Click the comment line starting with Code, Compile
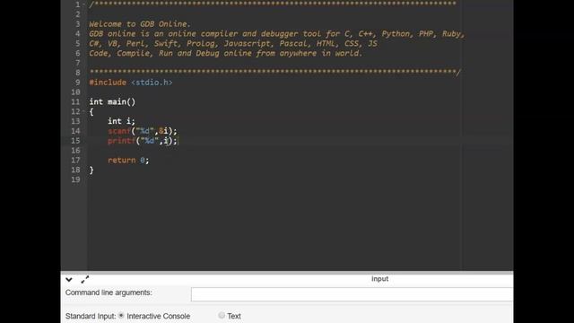 [x=225, y=54]
